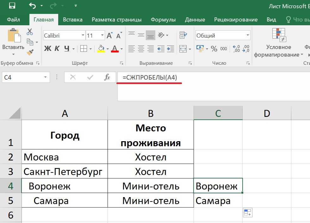Apply comma 000 thousands separator
The height and width of the screenshot is (223, 310).
[224, 49]
